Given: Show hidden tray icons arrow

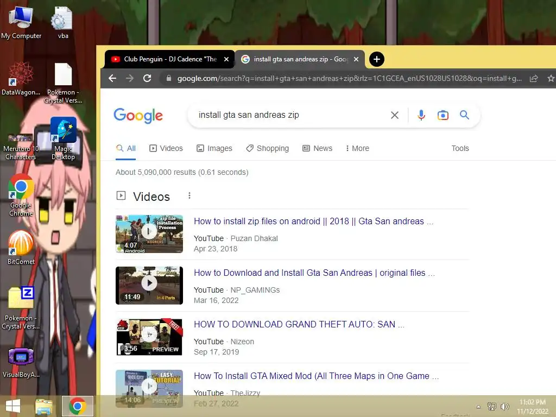Looking at the screenshot, I should (478, 407).
